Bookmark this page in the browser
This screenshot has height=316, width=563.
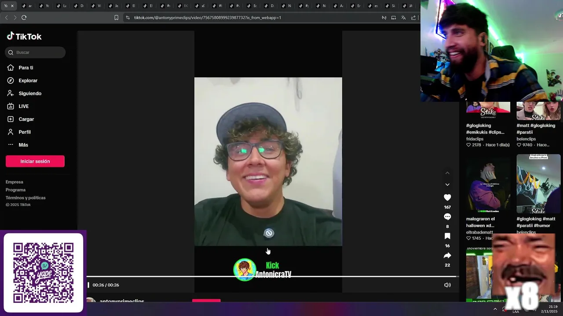pos(116,18)
